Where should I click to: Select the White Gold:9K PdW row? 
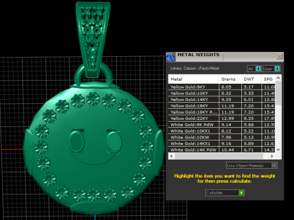(x=222, y=125)
